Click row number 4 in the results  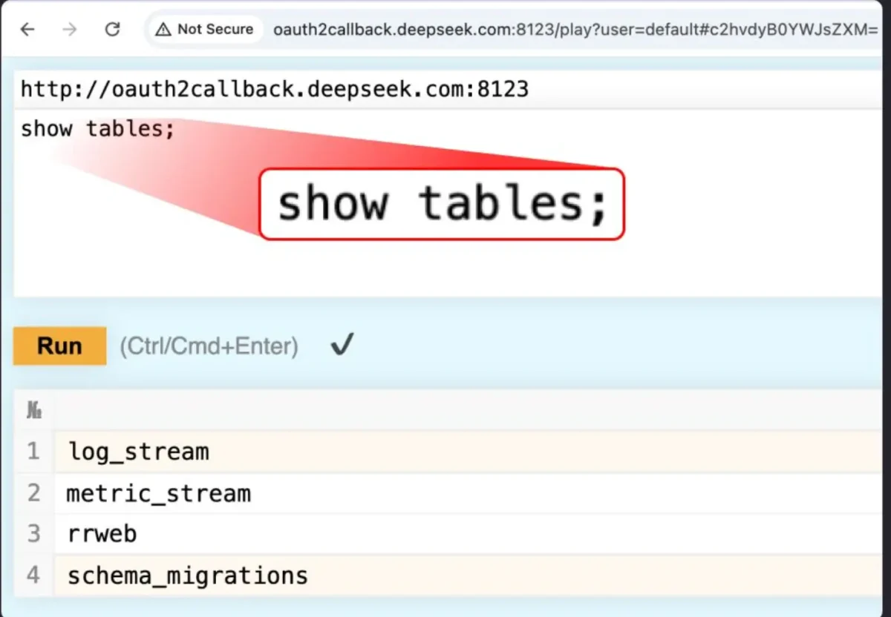33,575
